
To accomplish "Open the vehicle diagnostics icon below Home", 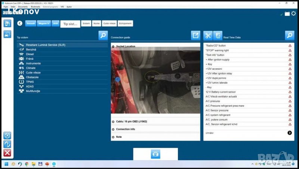I will 7,34.
